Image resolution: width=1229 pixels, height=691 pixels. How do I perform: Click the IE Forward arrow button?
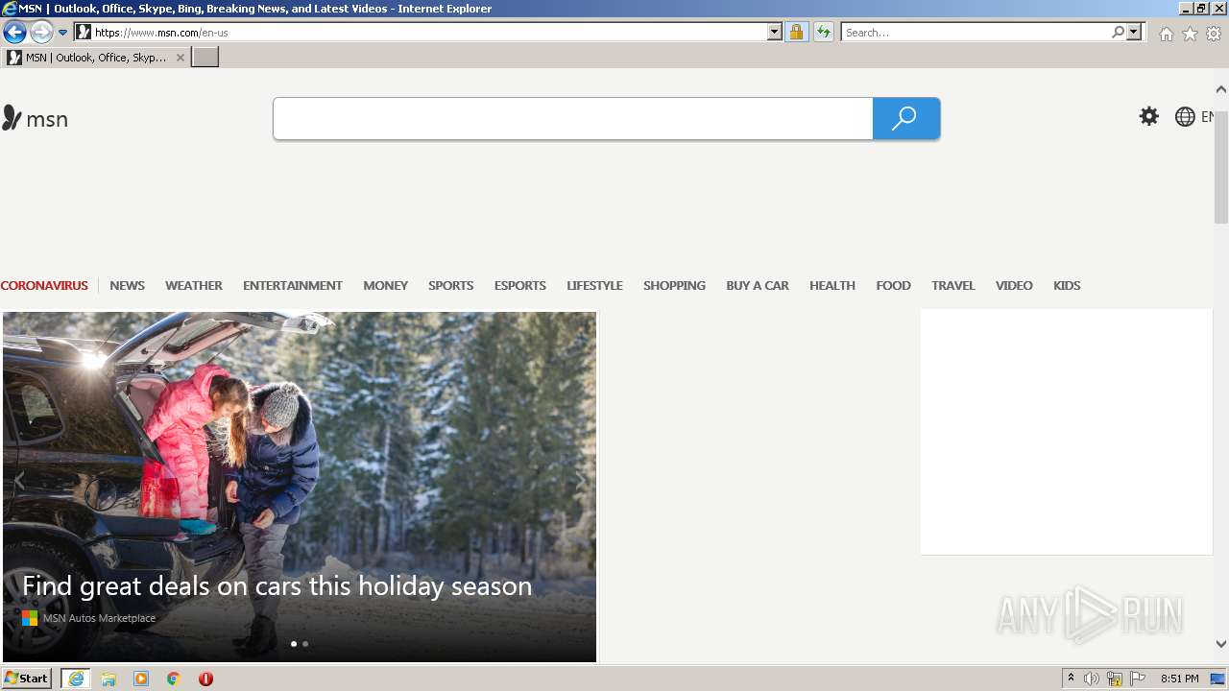(41, 32)
